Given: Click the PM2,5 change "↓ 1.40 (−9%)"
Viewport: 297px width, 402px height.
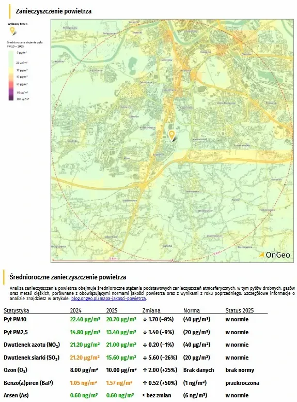Looking at the screenshot, I should (159, 332).
